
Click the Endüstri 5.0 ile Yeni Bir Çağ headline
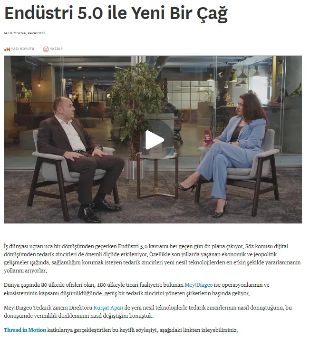click(x=116, y=13)
